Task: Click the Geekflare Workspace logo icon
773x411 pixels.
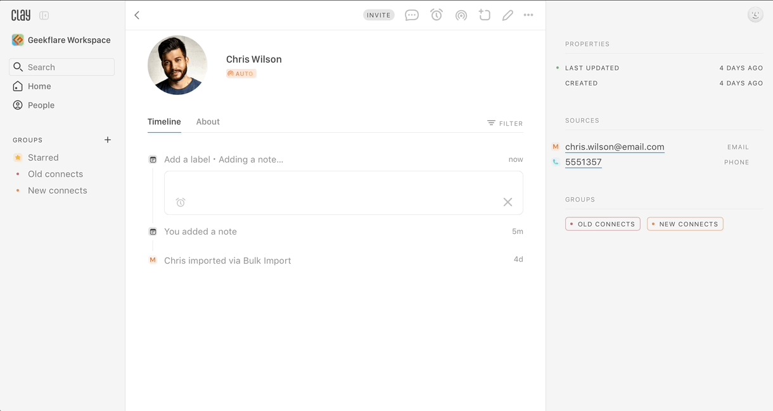Action: tap(18, 40)
